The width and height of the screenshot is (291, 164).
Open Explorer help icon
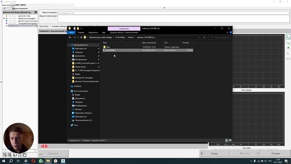(x=231, y=32)
